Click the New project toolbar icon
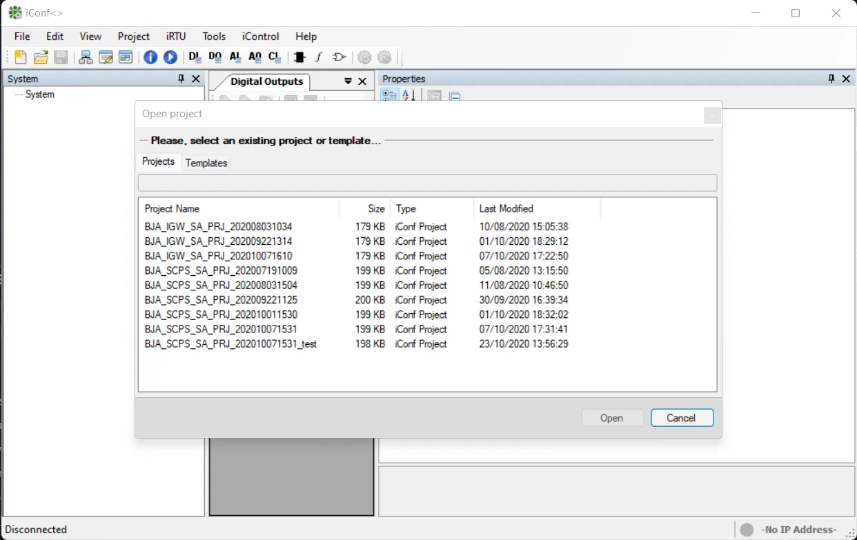Screen dimensions: 857x540 coord(21,57)
